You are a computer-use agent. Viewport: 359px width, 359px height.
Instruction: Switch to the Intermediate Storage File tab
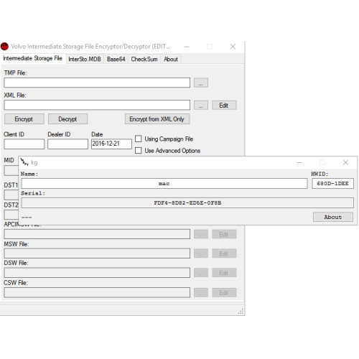(x=32, y=58)
